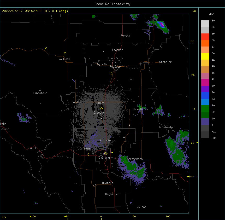
Task: Click the HighRiver town label
Action: 112,194
